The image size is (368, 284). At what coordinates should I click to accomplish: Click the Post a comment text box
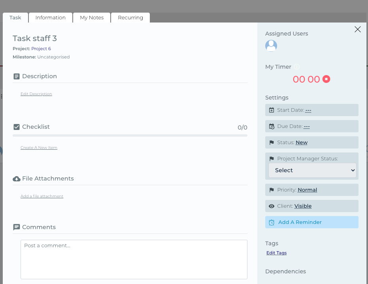(x=134, y=259)
